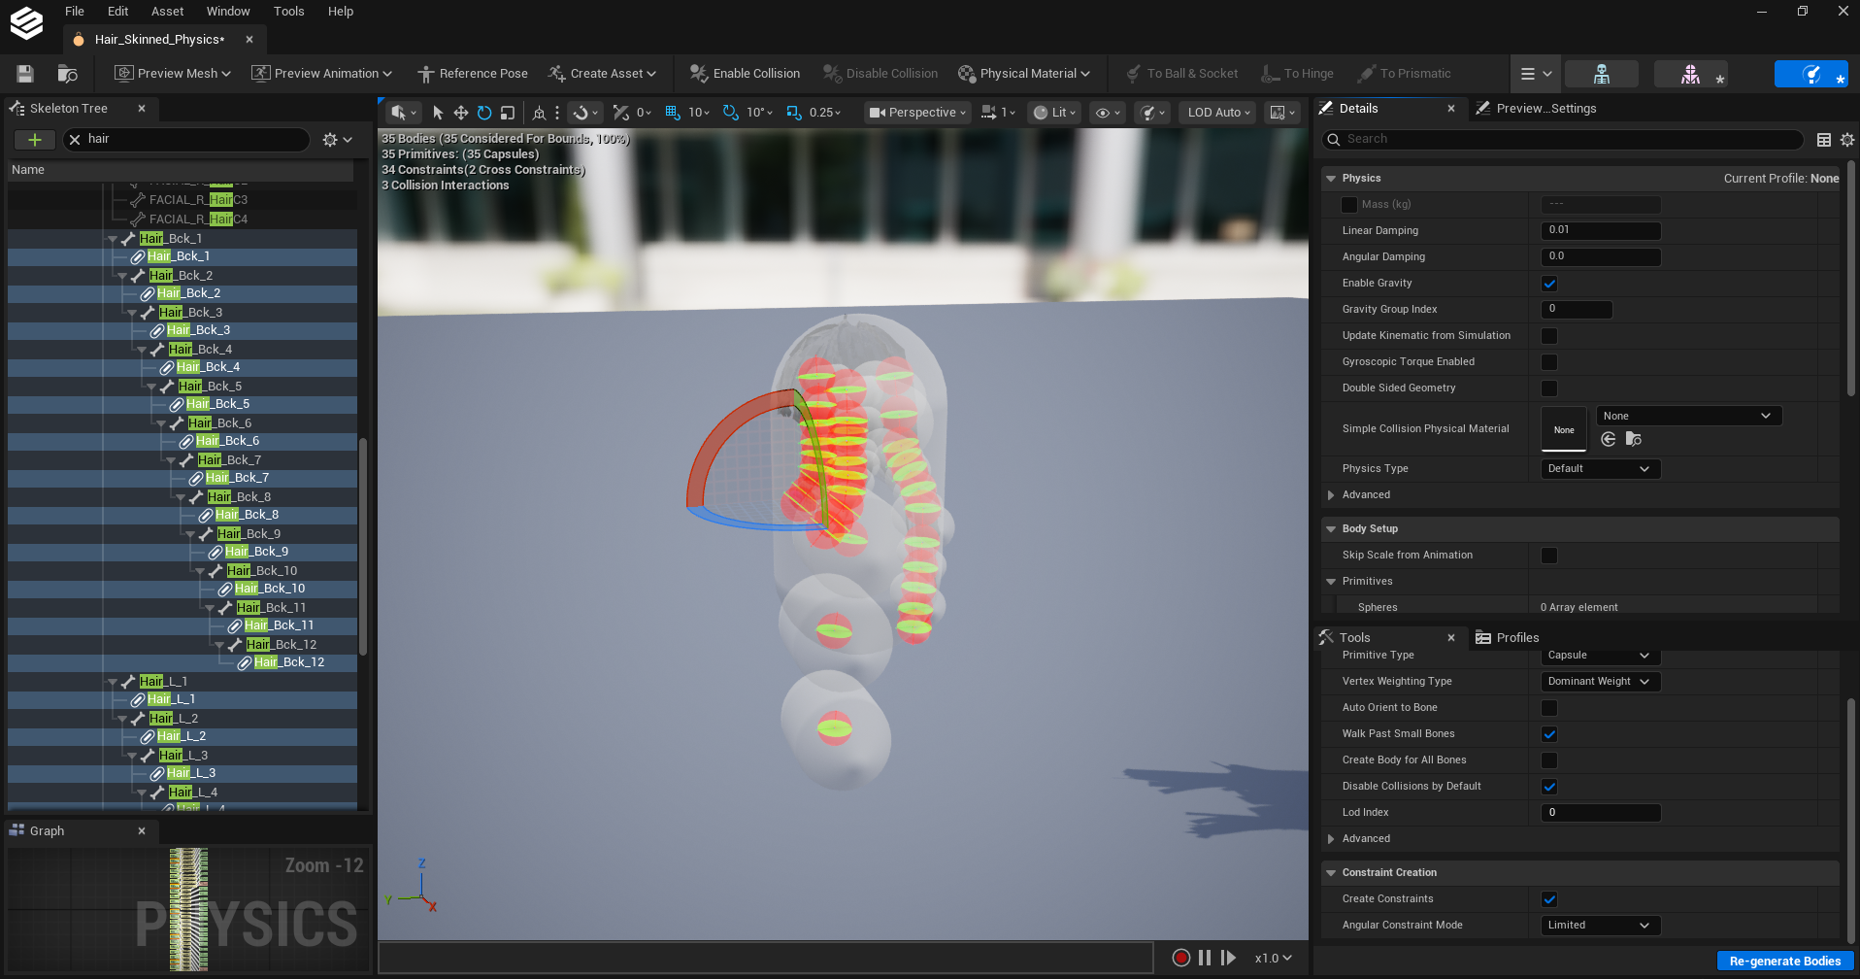
Task: Activate the rotate gizmo tool
Action: click(x=484, y=113)
